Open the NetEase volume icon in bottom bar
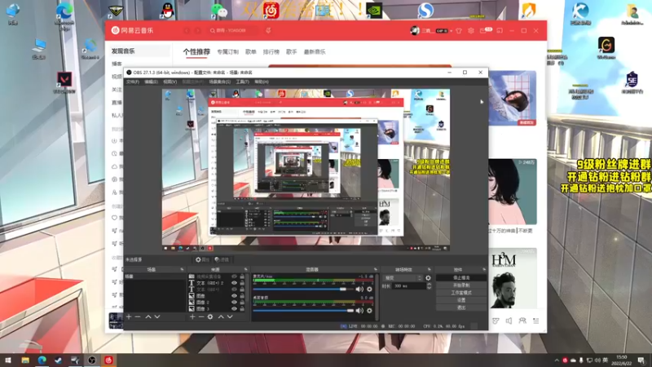 click(x=509, y=321)
